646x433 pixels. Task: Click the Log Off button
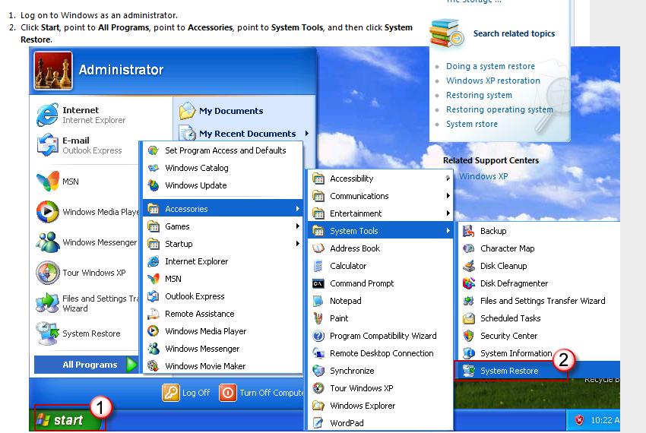(186, 393)
